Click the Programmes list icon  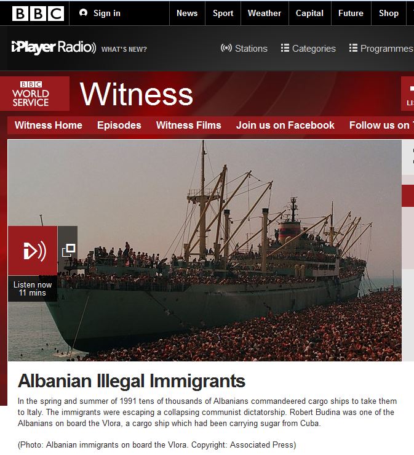pos(353,48)
